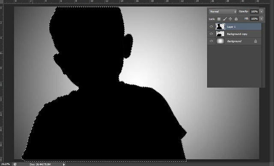This screenshot has width=274, height=166.
Task: Expand the Doc info arrow in status bar
Action: tap(64, 164)
